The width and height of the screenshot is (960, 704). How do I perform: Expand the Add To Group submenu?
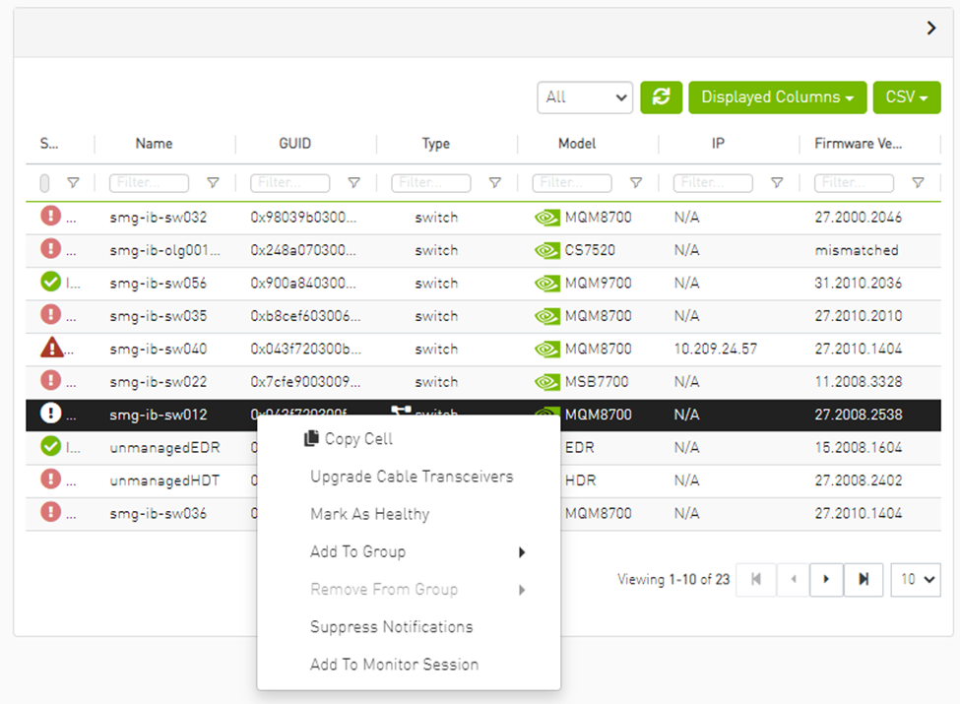(417, 551)
